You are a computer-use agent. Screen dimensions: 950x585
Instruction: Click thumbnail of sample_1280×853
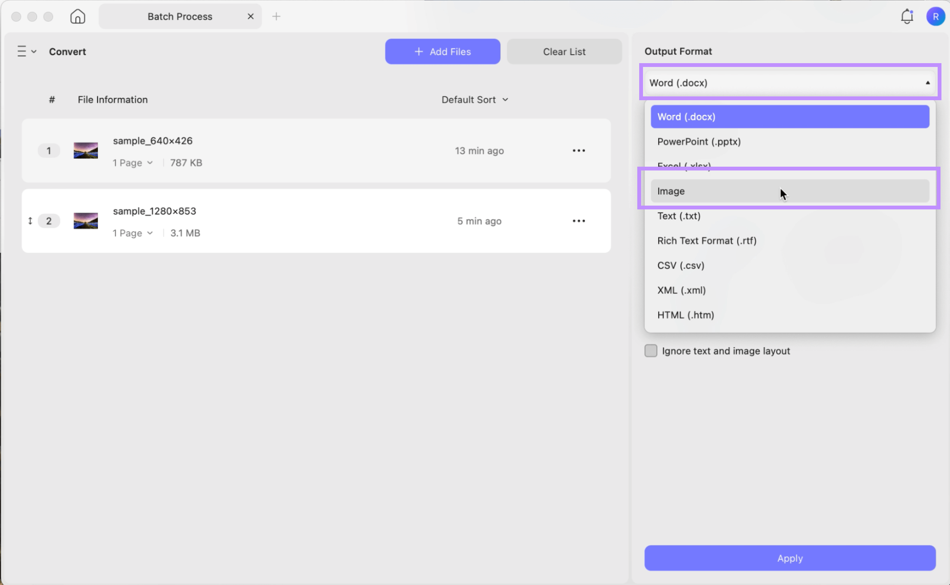click(86, 221)
